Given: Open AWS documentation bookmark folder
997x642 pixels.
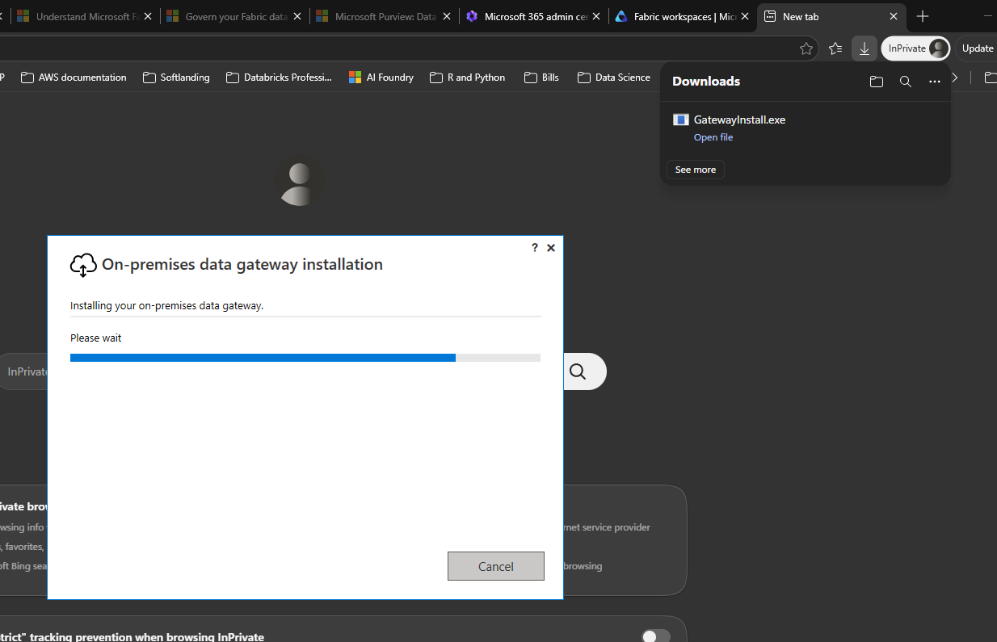Looking at the screenshot, I should tap(74, 78).
